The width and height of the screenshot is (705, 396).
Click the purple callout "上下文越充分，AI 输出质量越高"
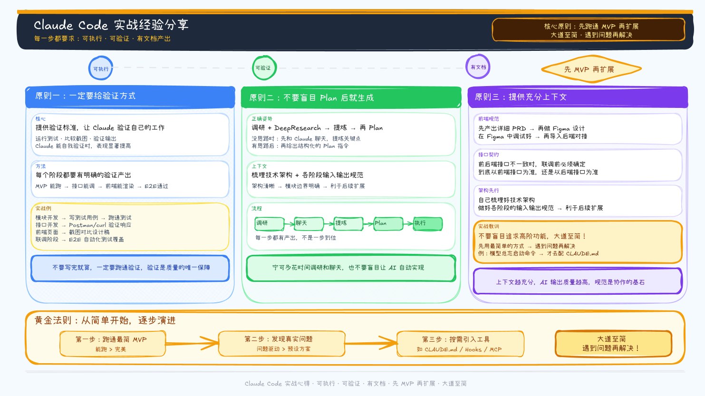[x=578, y=281]
